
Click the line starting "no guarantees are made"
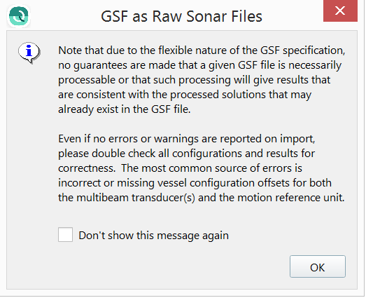[200, 65]
